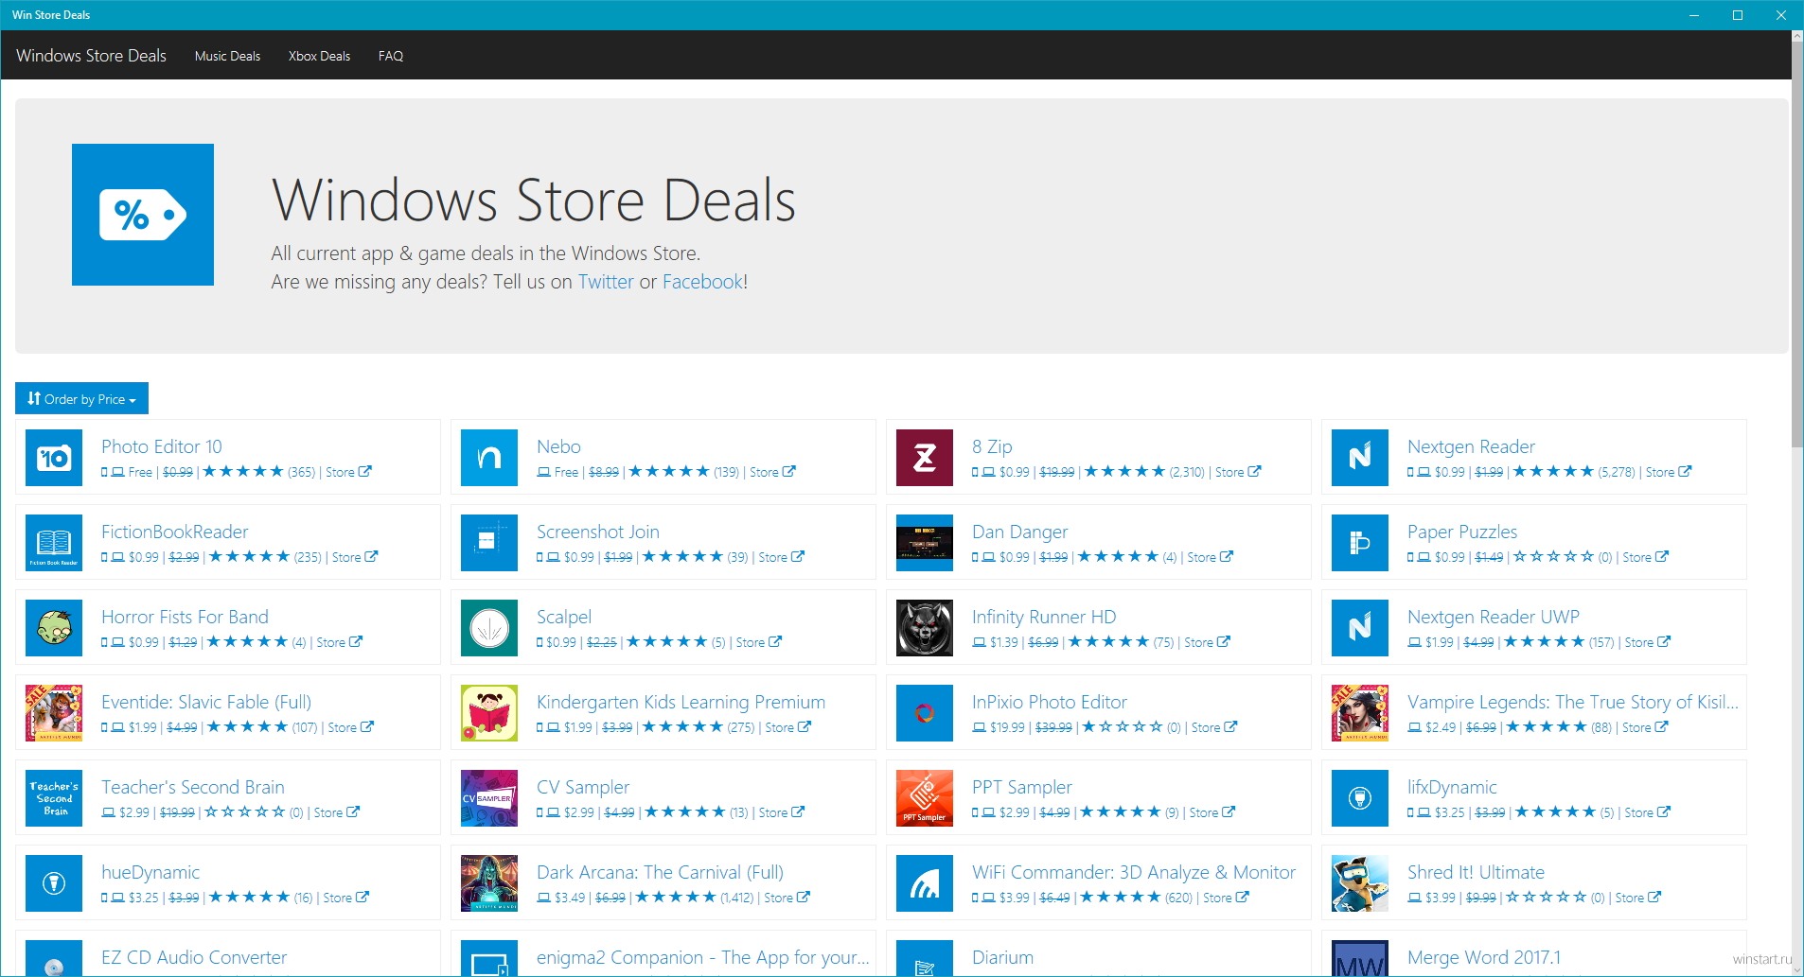Click the scrollbar up arrow
The image size is (1804, 977).
pyautogui.click(x=1797, y=37)
